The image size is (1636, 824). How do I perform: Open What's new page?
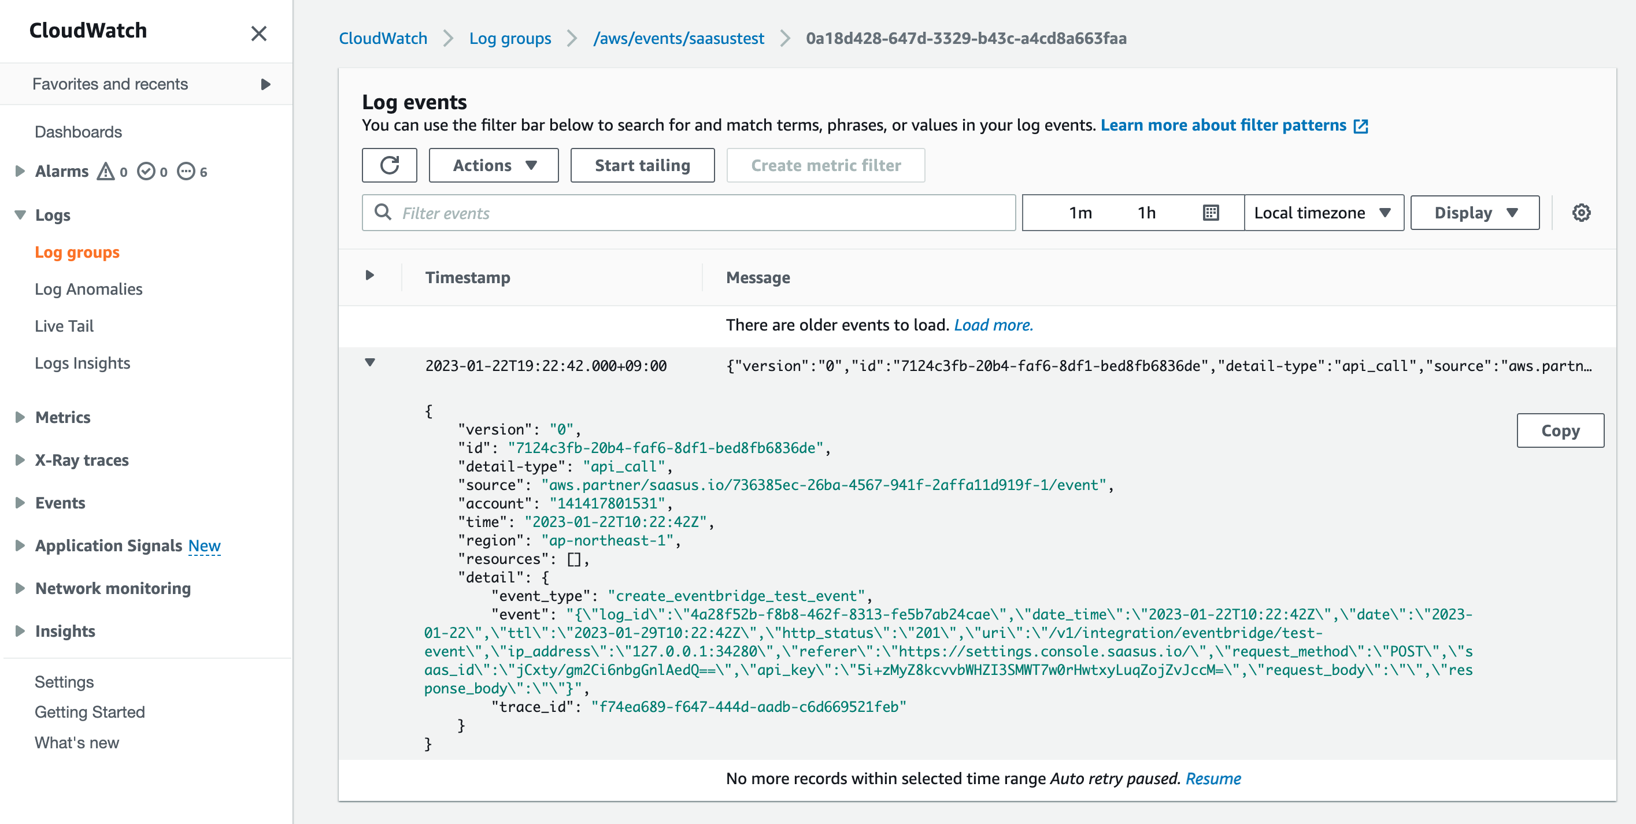coord(77,742)
